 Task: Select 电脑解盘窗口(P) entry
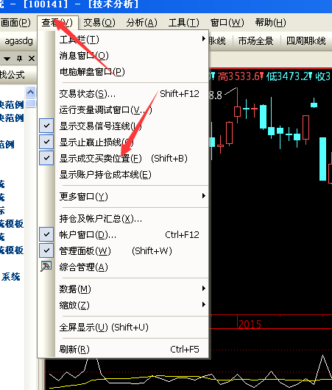click(132, 72)
